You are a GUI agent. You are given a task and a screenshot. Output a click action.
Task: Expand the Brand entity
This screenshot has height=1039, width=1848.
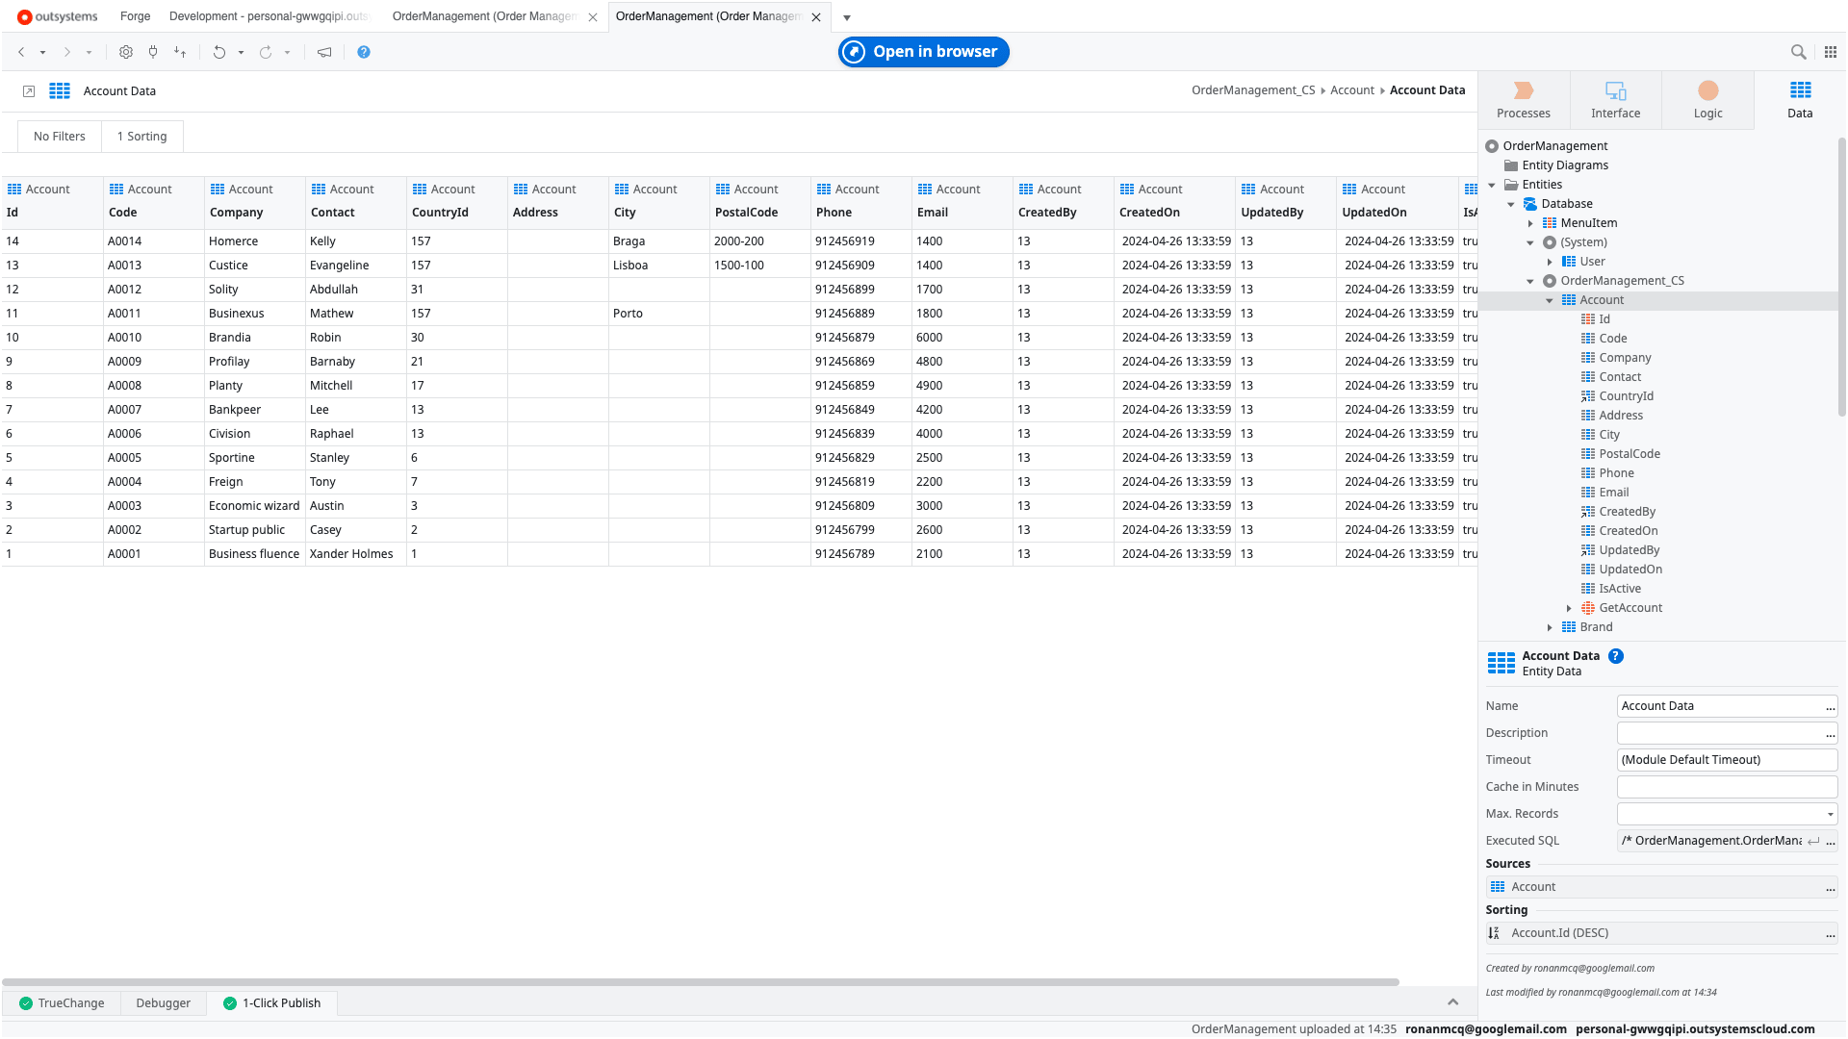1550,627
